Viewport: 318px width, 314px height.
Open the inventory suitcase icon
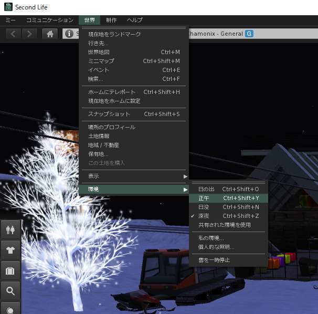click(10, 270)
